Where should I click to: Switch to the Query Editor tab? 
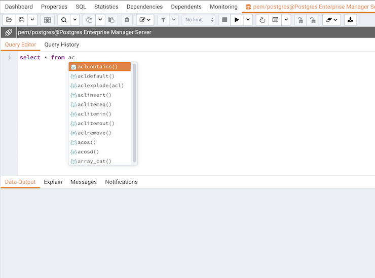click(x=21, y=45)
